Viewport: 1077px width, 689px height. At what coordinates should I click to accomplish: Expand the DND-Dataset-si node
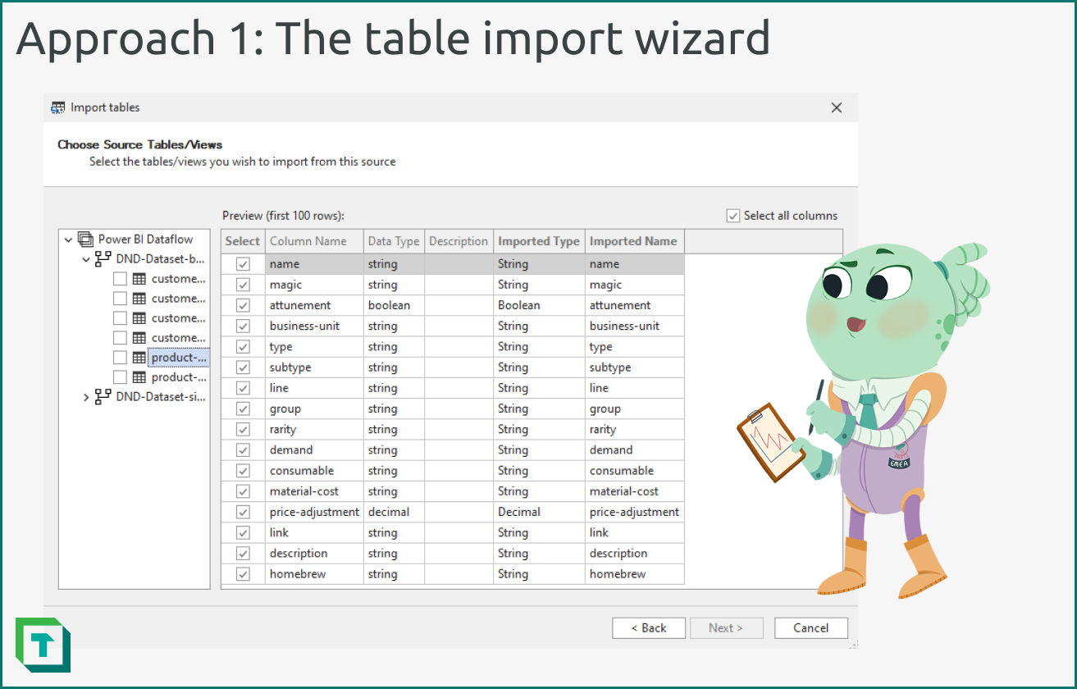pyautogui.click(x=86, y=396)
